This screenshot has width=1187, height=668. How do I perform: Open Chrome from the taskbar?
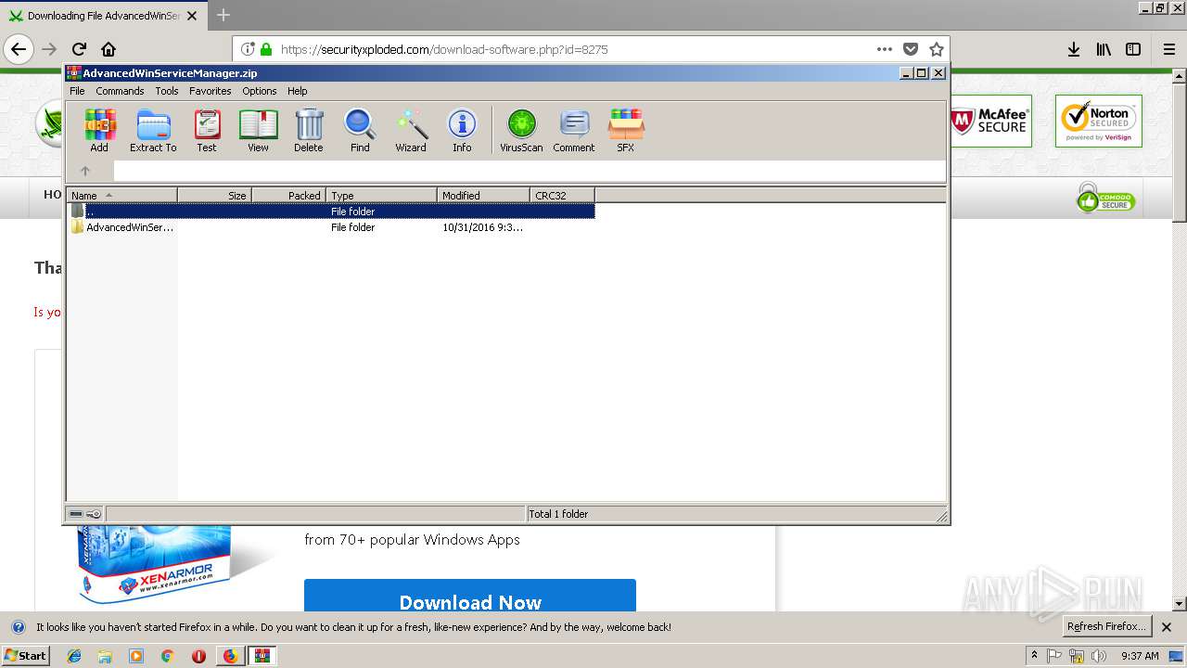(167, 656)
